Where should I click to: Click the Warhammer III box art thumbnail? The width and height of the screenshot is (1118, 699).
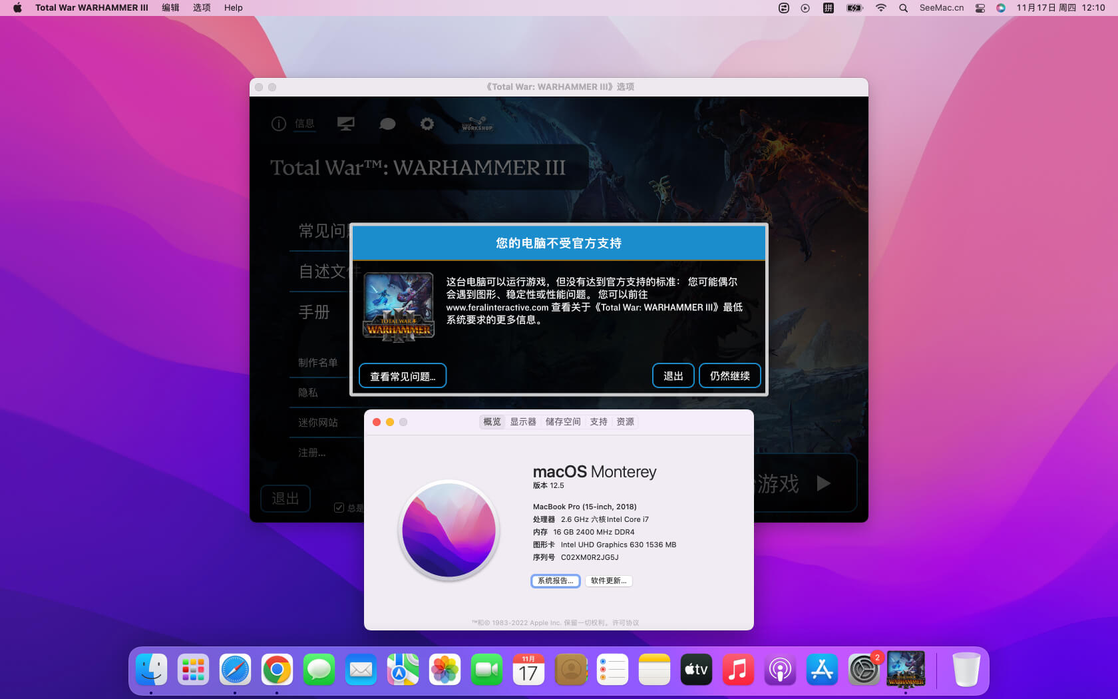point(399,307)
